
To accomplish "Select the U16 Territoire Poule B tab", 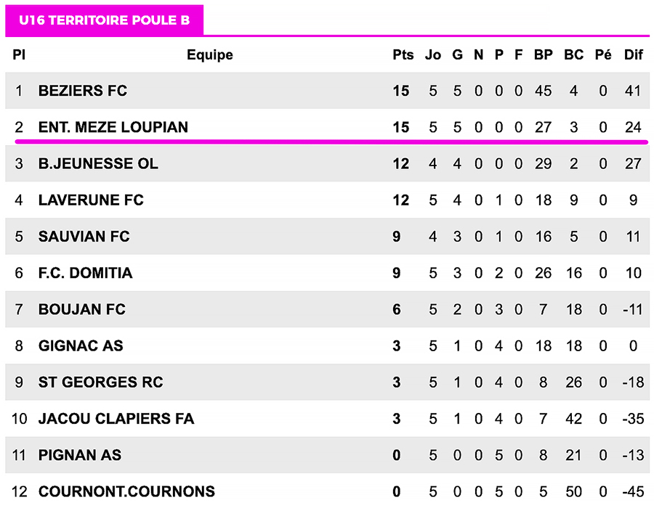I will click(105, 20).
